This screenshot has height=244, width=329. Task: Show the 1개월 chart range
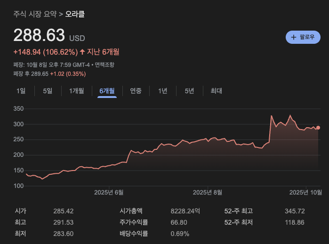point(76,91)
